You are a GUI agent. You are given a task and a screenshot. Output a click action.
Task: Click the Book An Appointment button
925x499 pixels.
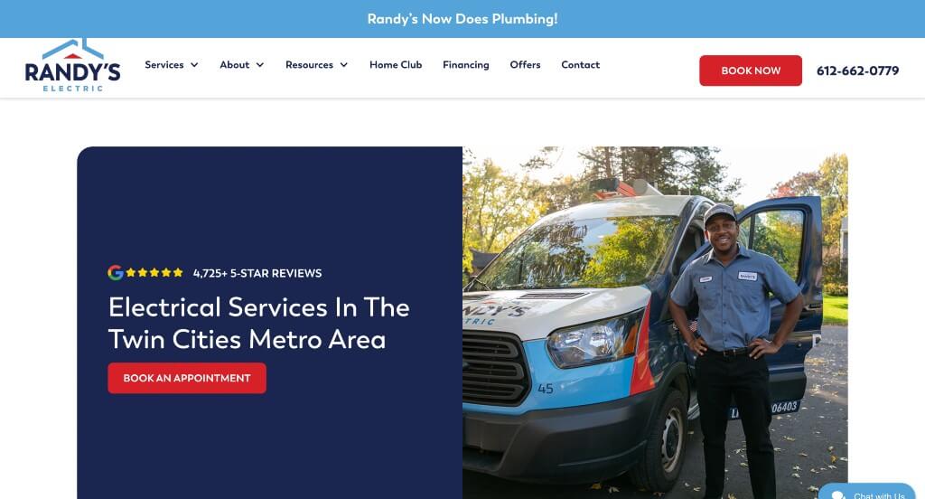point(187,378)
